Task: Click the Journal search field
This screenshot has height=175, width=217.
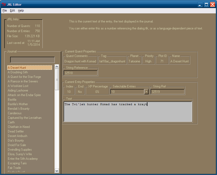Action: tap(32, 60)
